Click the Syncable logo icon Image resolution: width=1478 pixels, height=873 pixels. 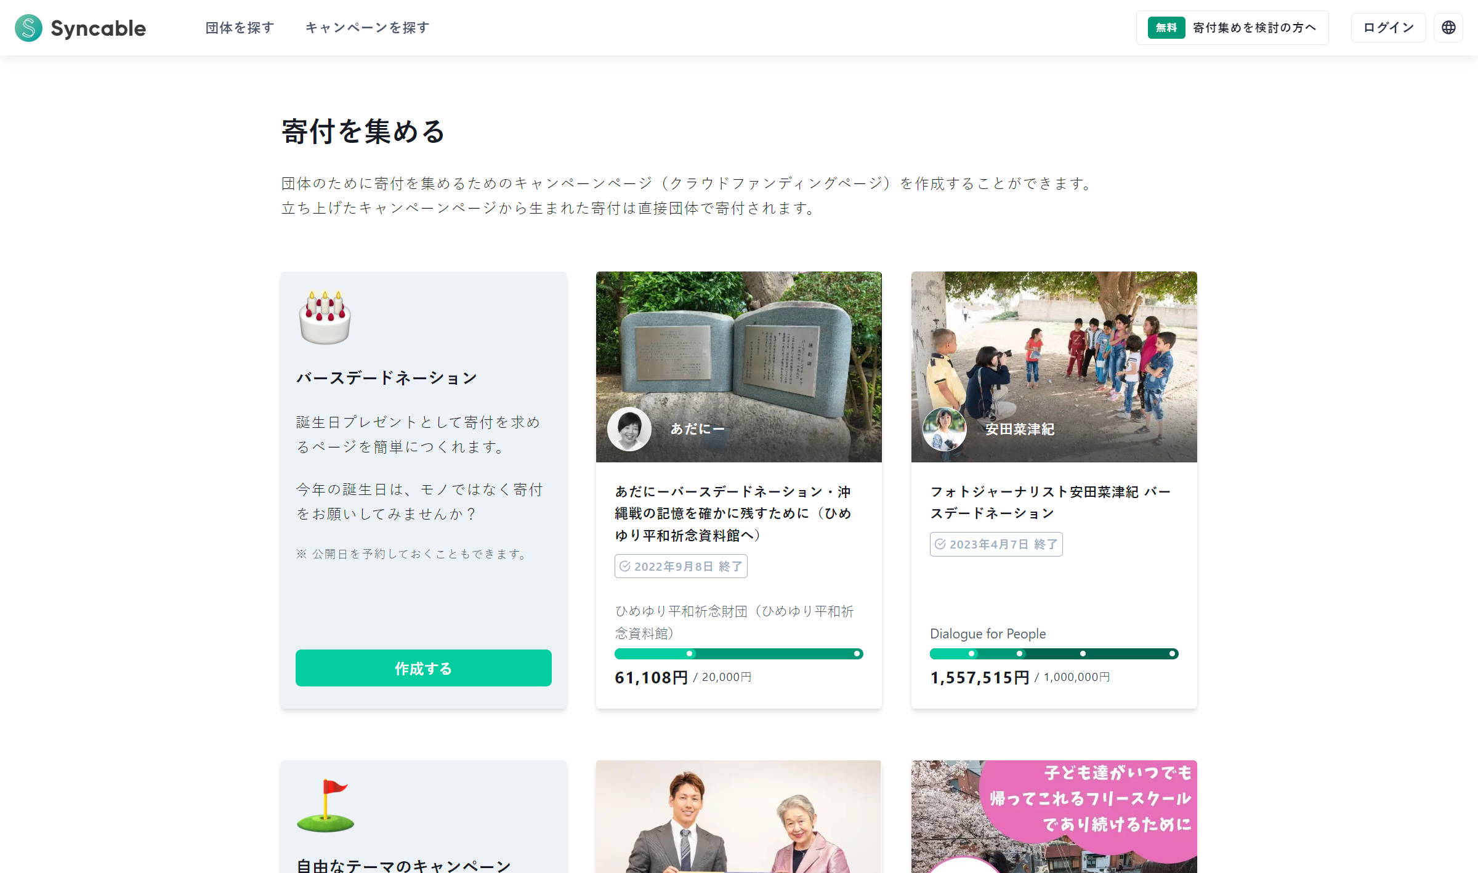[28, 28]
